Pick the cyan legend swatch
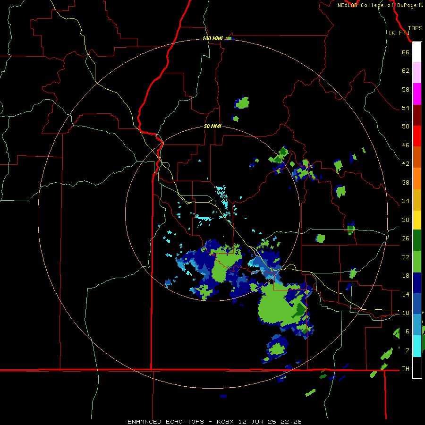The image size is (425, 425). 417,346
